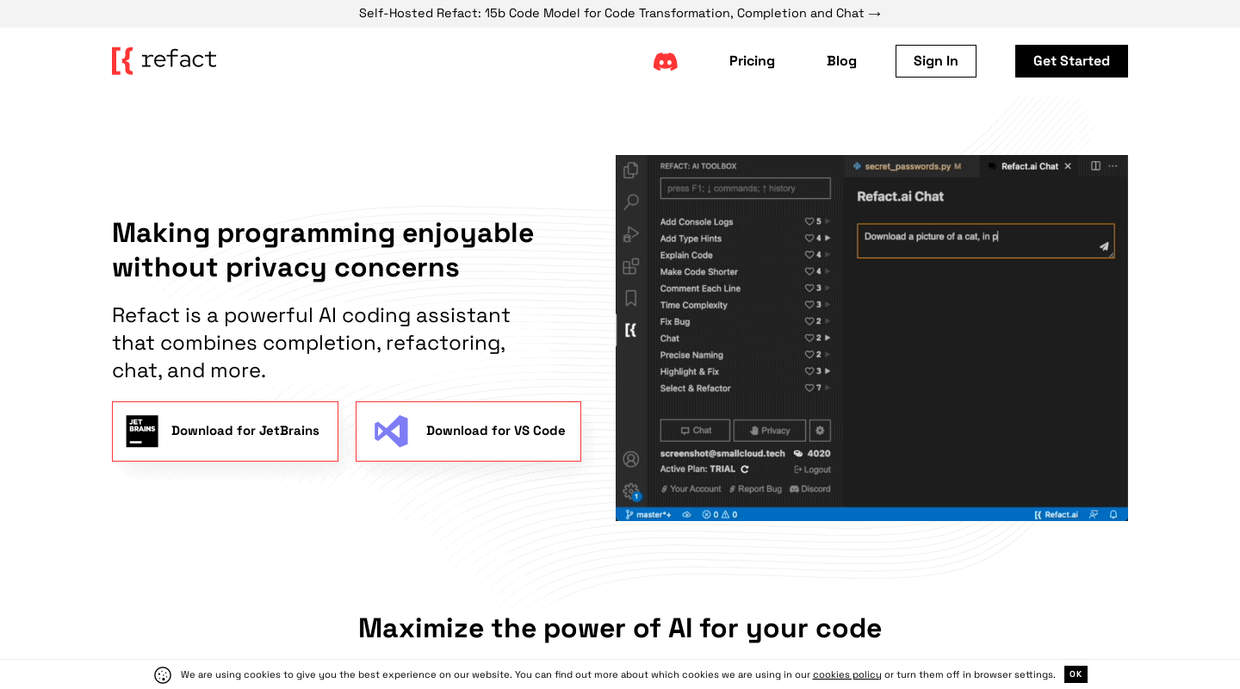This screenshot has width=1240, height=689.
Task: Click the master*+ branch indicator in the status bar
Action: point(648,515)
